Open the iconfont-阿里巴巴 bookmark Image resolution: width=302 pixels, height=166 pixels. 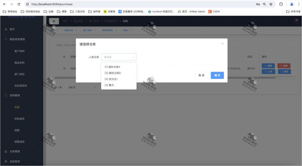[161, 11]
